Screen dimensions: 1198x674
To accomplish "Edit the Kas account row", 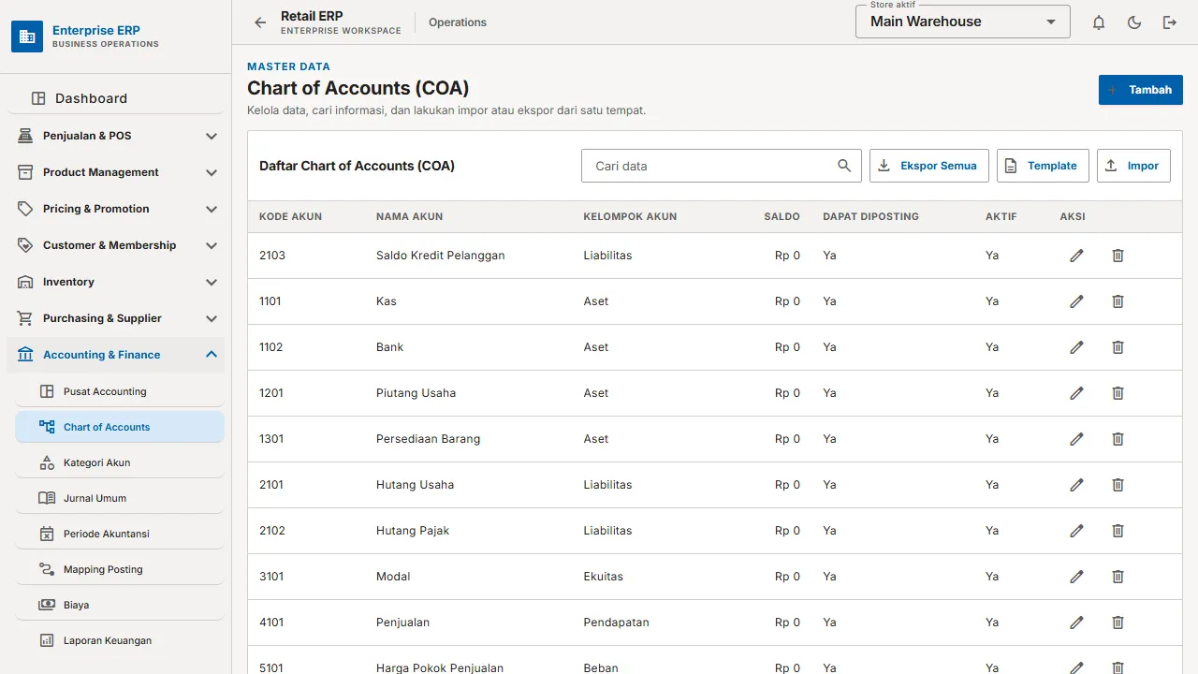I will [1076, 301].
